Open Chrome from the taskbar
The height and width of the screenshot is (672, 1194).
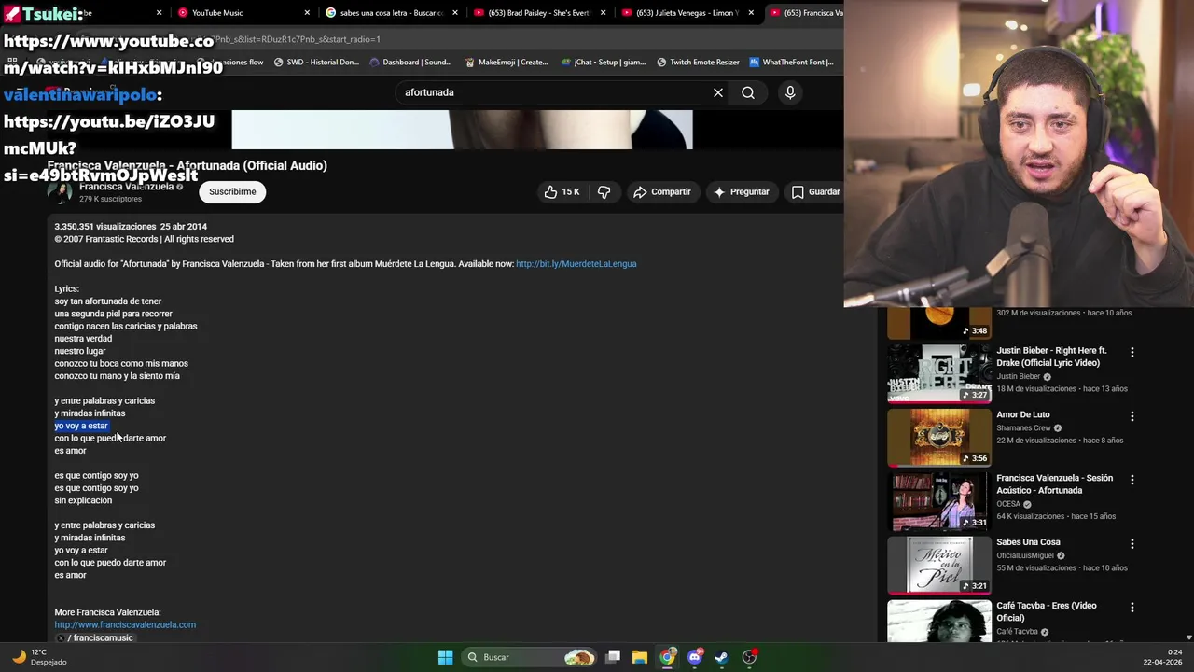coord(667,657)
